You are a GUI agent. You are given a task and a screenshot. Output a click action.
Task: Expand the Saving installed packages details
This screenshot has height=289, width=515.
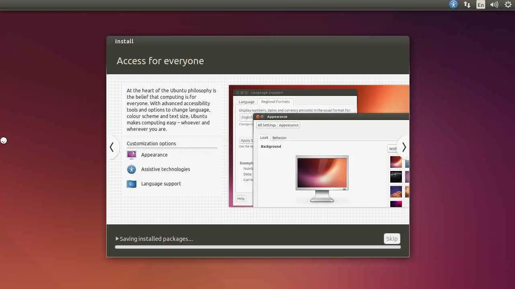[x=117, y=238]
